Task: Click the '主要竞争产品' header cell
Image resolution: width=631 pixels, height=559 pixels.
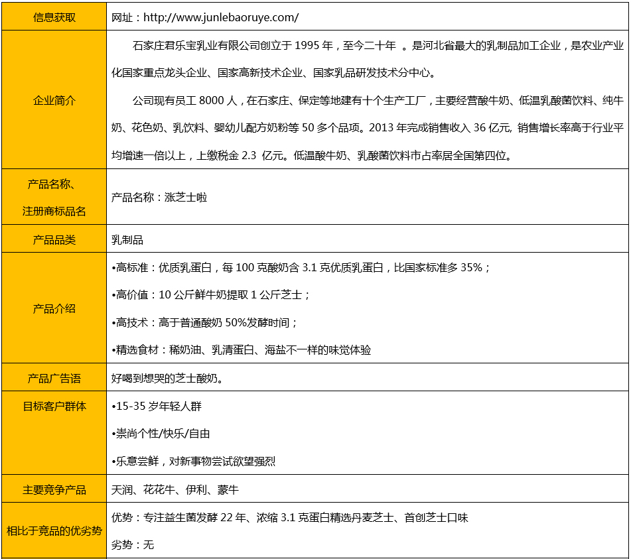Action: tap(54, 489)
